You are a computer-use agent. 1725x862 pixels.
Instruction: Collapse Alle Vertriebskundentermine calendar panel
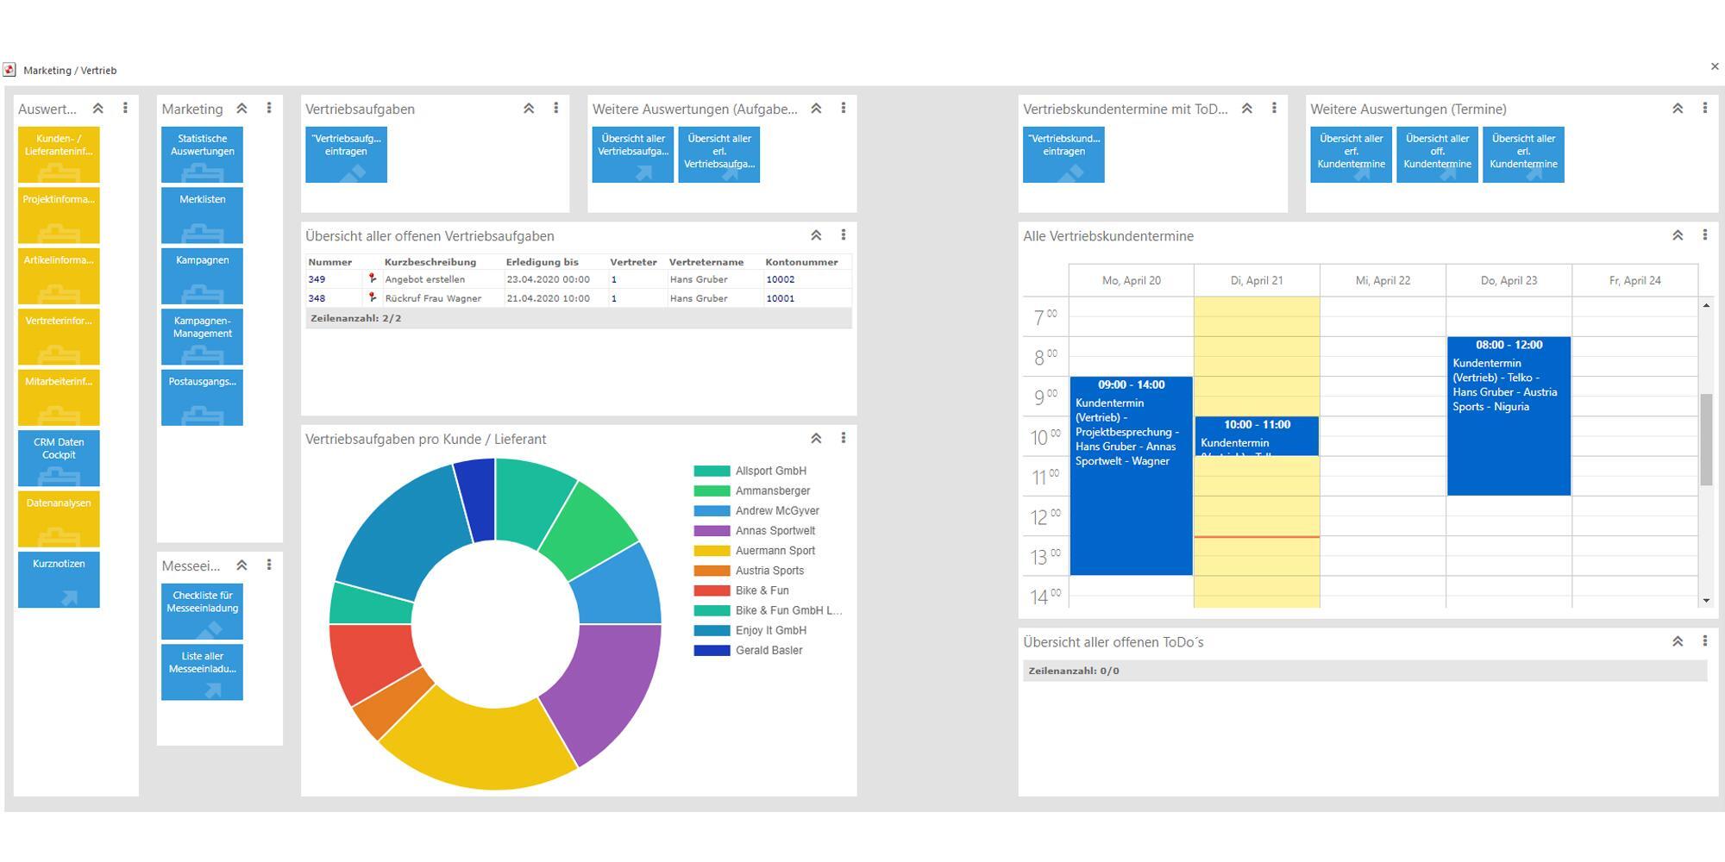(1678, 235)
